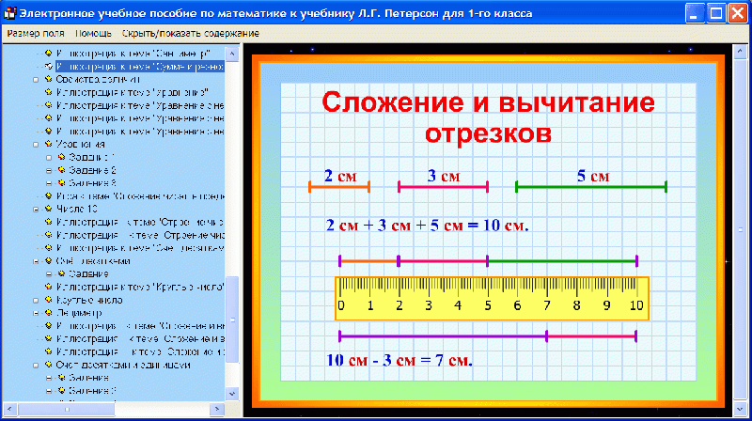The width and height of the screenshot is (752, 421).
Task: Expand the Круглые числа node
Action: click(36, 300)
